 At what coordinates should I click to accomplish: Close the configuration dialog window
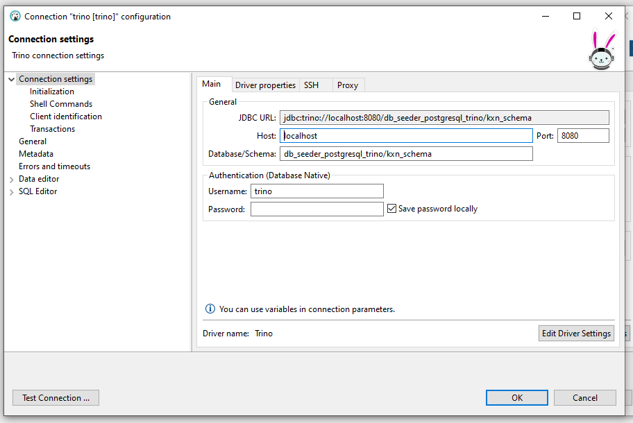(x=609, y=16)
